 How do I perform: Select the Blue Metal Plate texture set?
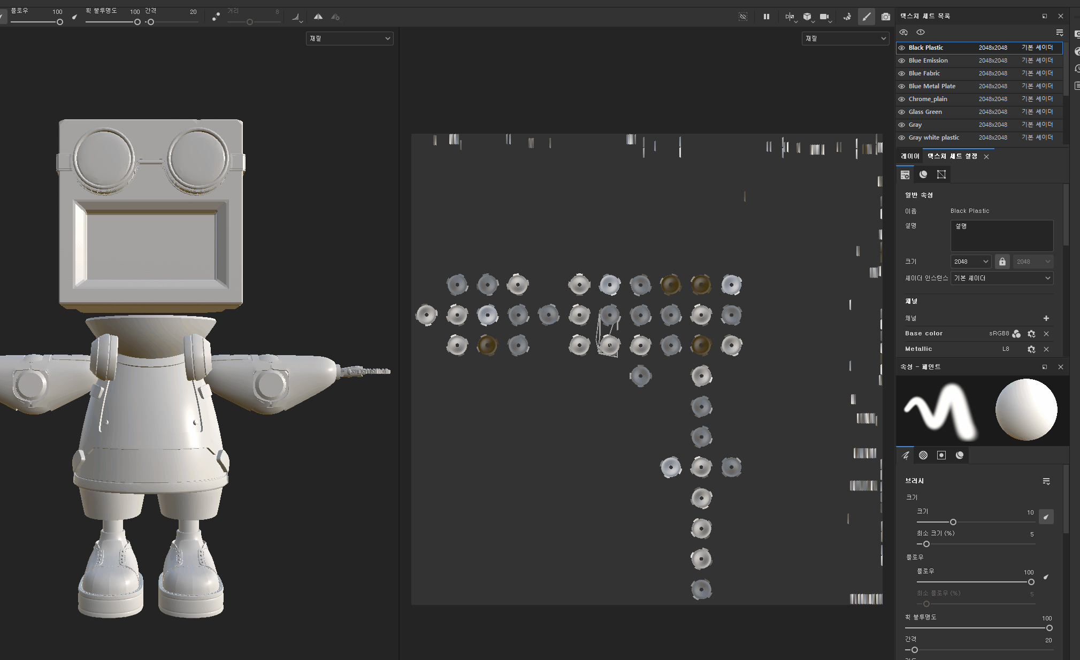point(932,86)
